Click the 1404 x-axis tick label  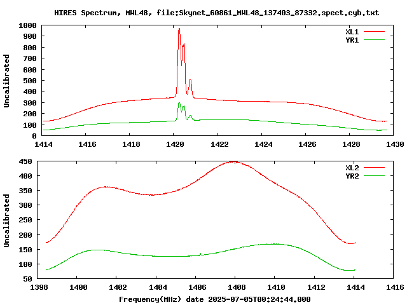(158, 287)
